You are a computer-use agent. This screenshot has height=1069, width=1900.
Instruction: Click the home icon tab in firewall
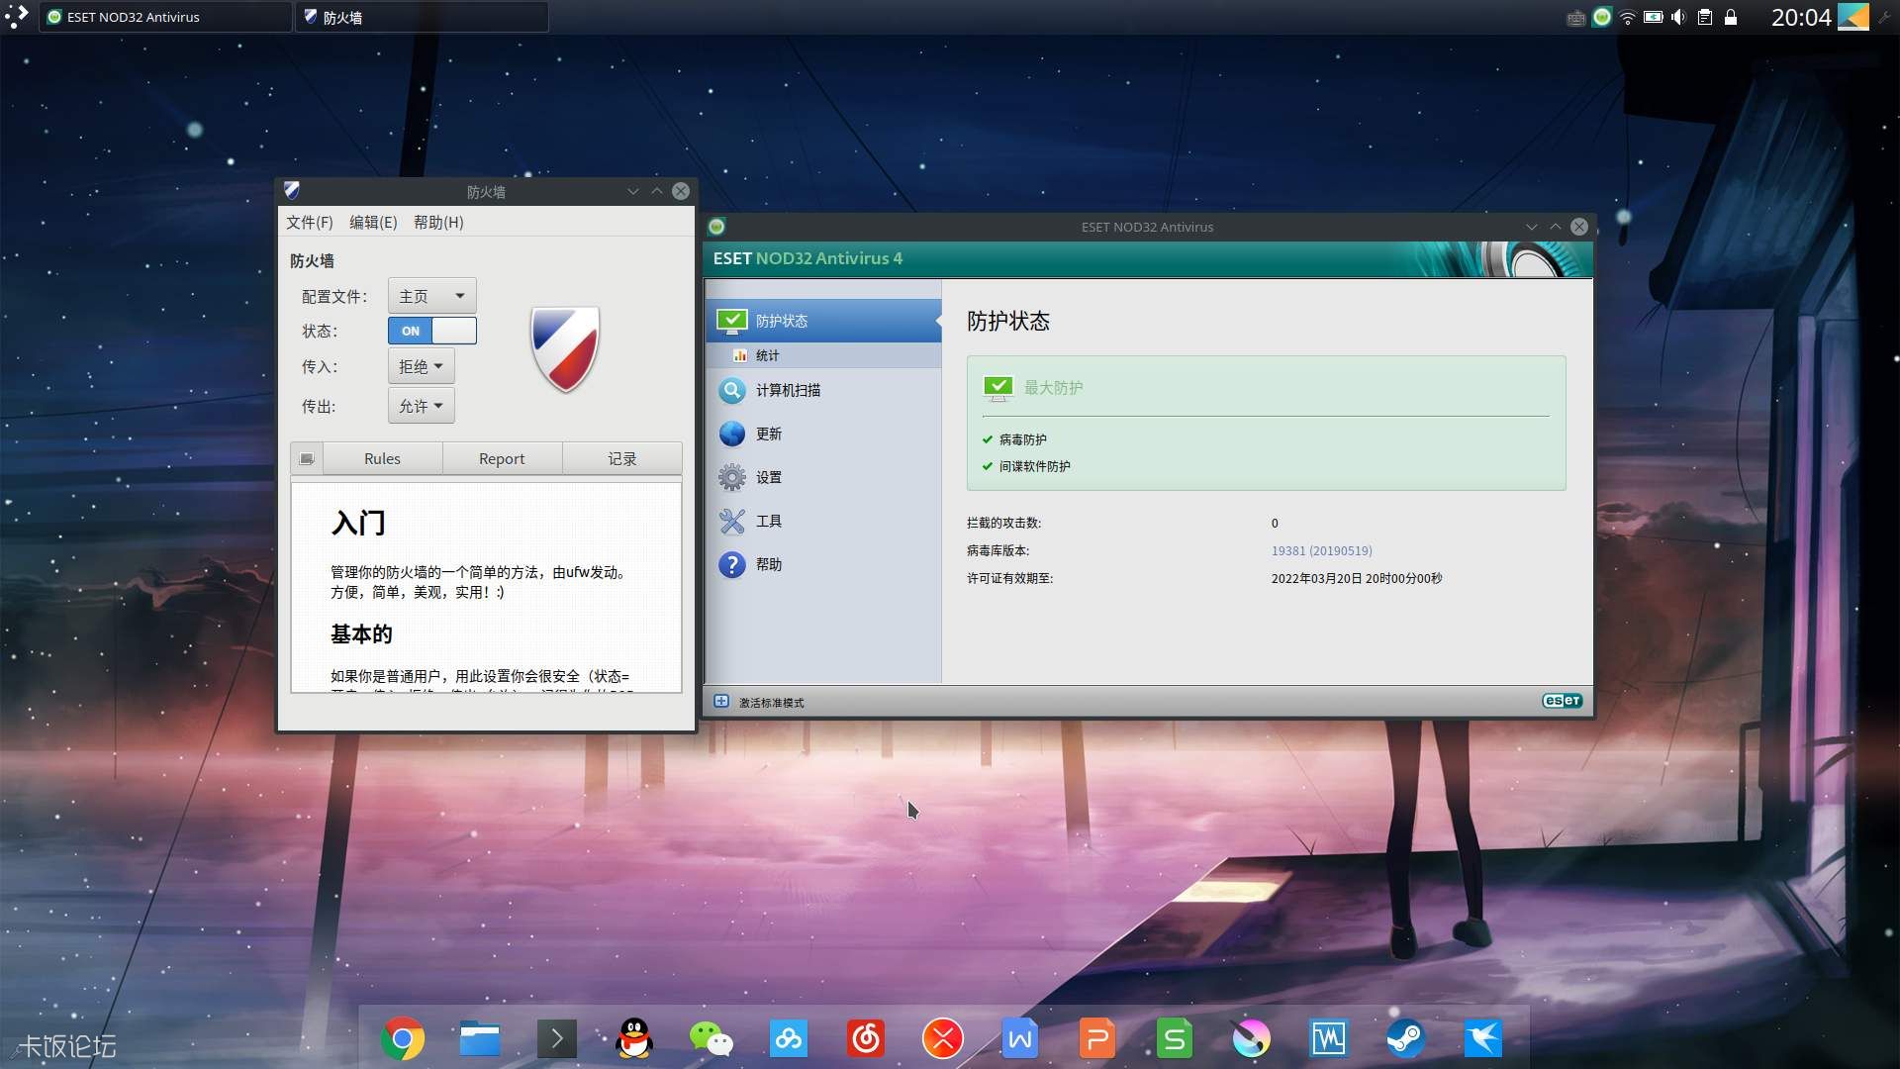point(307,458)
